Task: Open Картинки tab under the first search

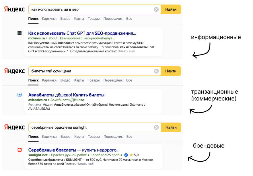Action: (49, 19)
